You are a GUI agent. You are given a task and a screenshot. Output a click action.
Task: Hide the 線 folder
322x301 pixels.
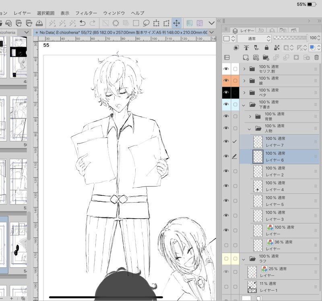click(x=226, y=81)
